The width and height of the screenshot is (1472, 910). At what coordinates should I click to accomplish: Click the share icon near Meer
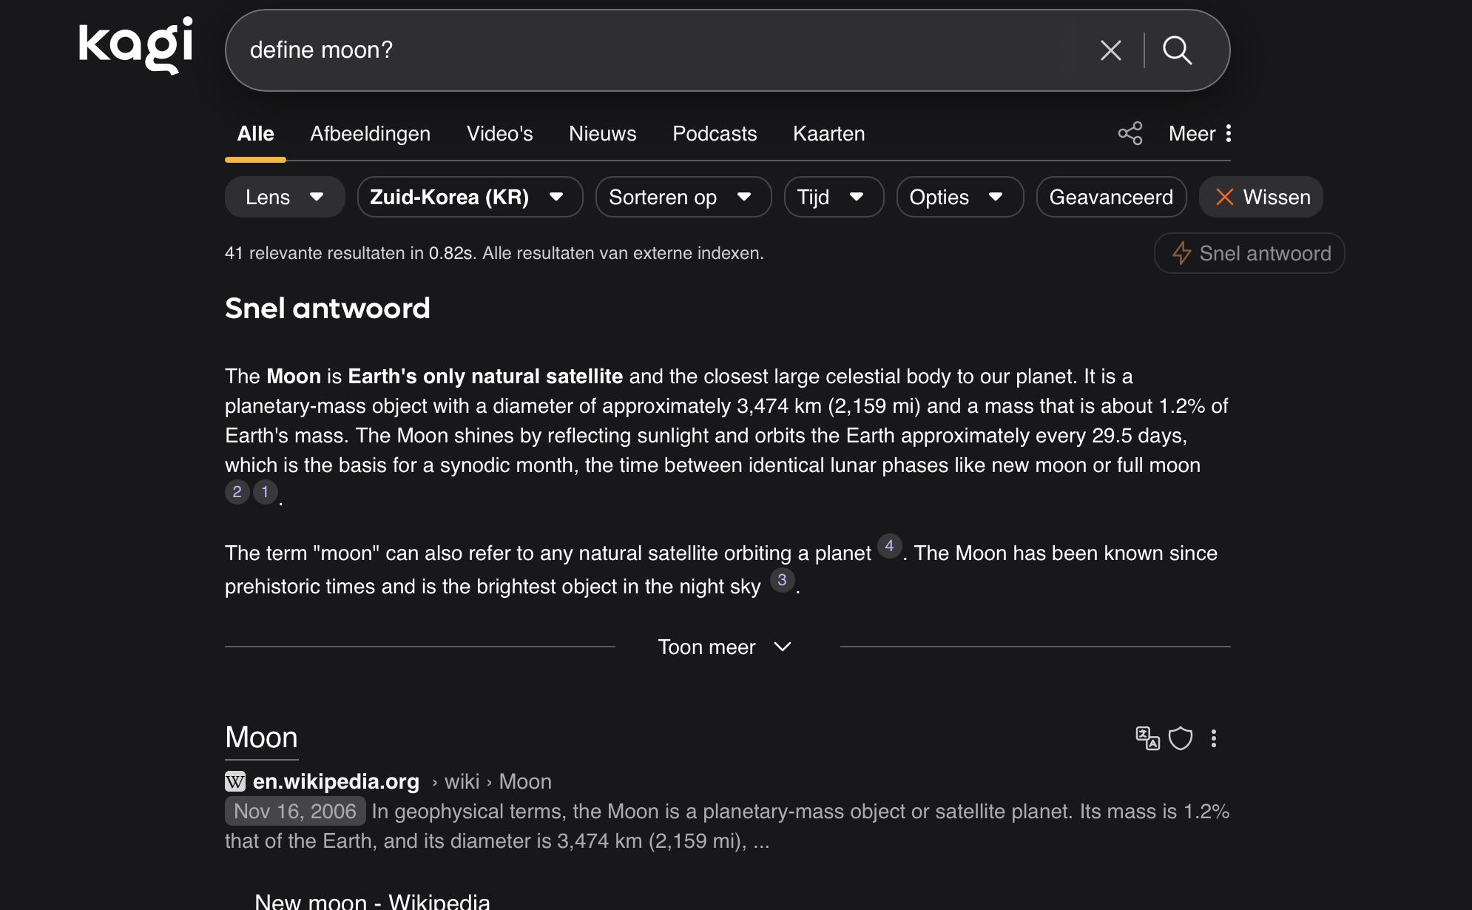coord(1130,133)
